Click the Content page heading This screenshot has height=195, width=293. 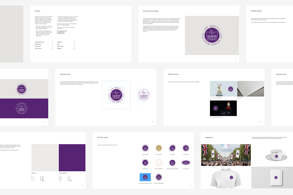(x=38, y=11)
